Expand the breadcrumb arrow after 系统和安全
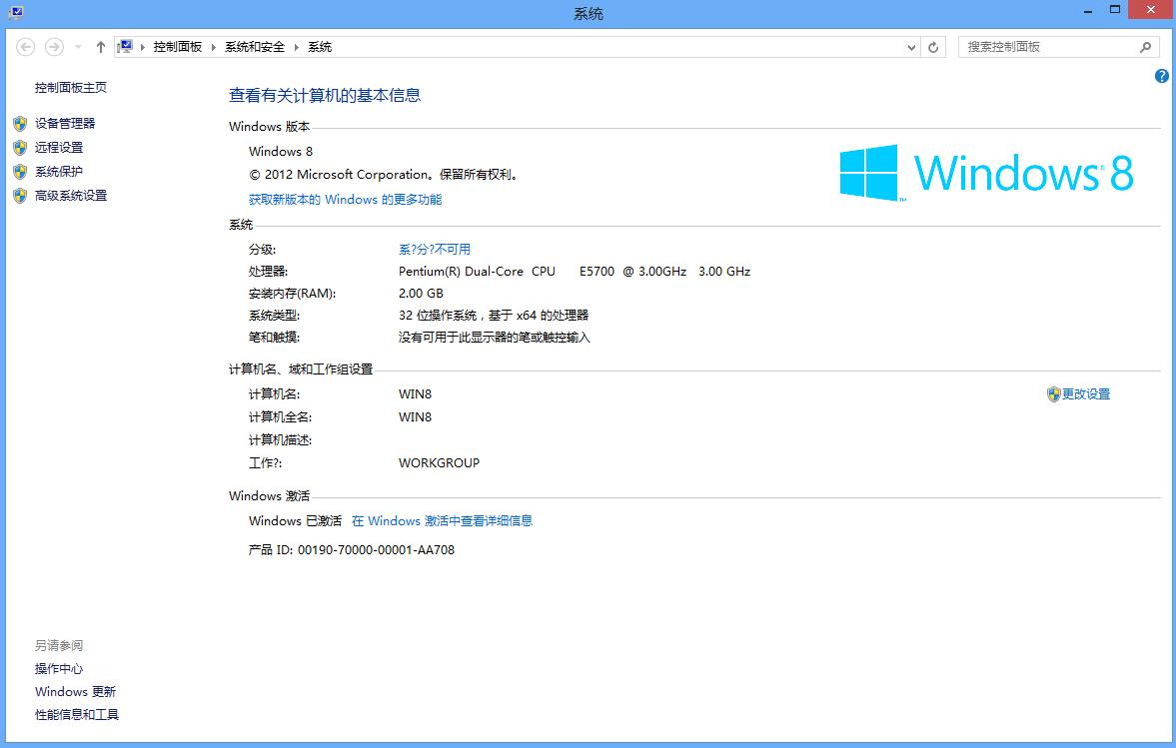Screen dimensions: 1176x748 [297, 47]
